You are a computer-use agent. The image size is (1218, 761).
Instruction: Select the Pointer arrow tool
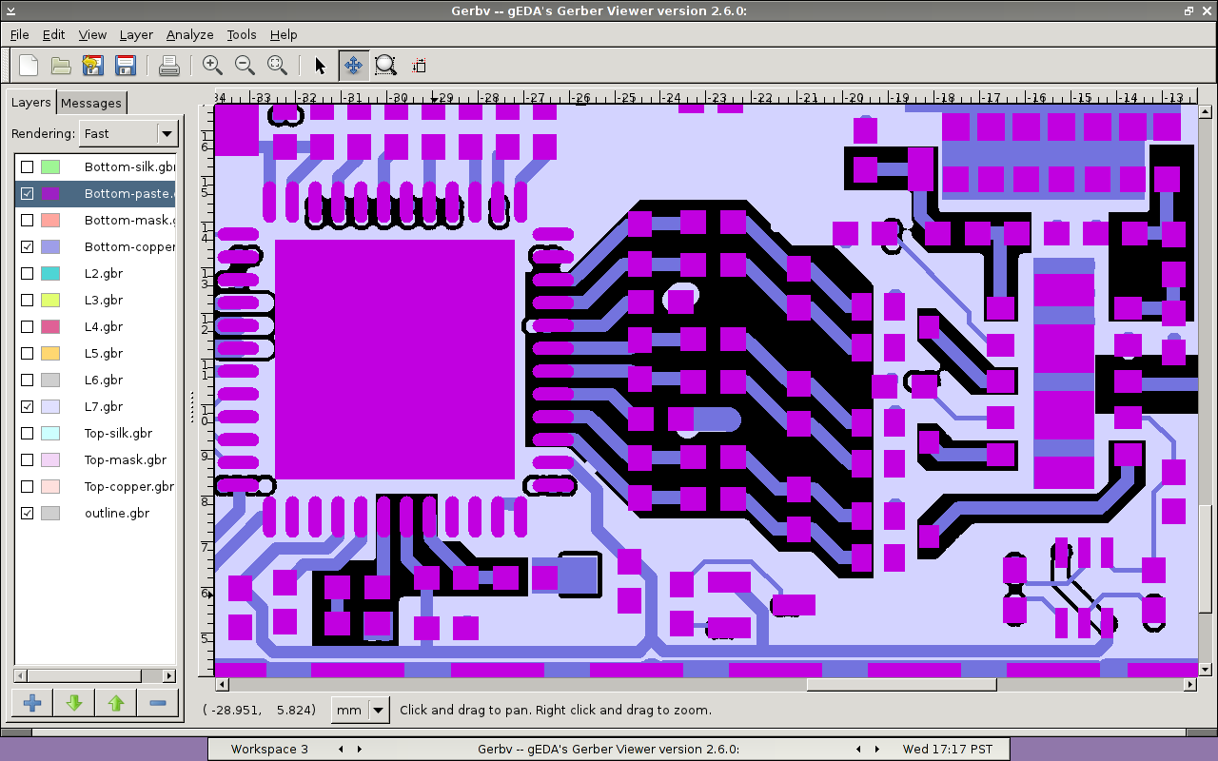point(320,66)
